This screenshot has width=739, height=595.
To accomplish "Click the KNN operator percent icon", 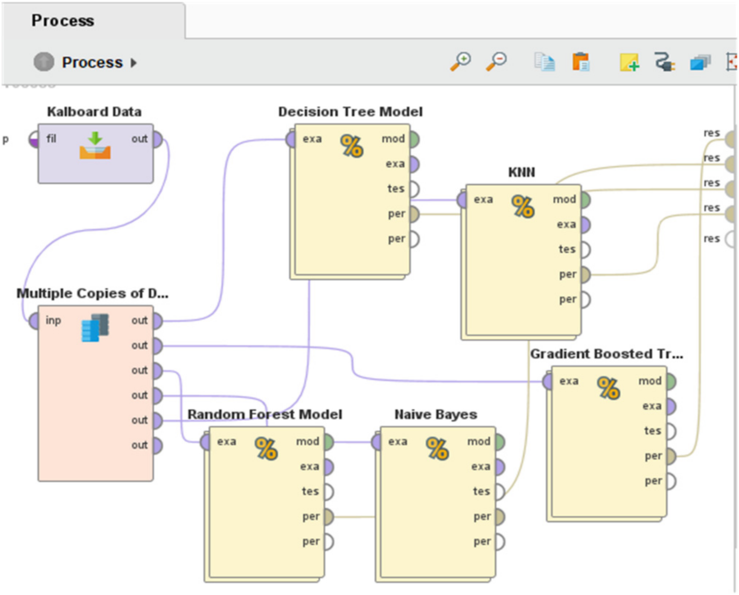I will (x=523, y=207).
